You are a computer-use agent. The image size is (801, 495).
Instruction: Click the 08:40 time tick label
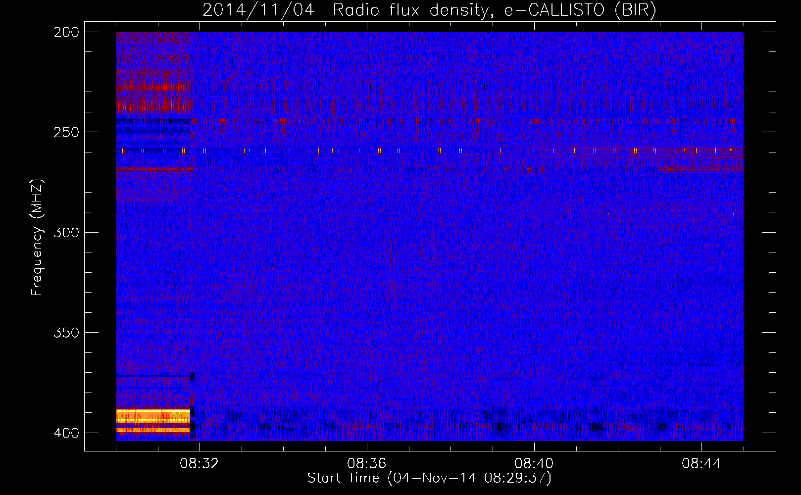click(x=534, y=464)
